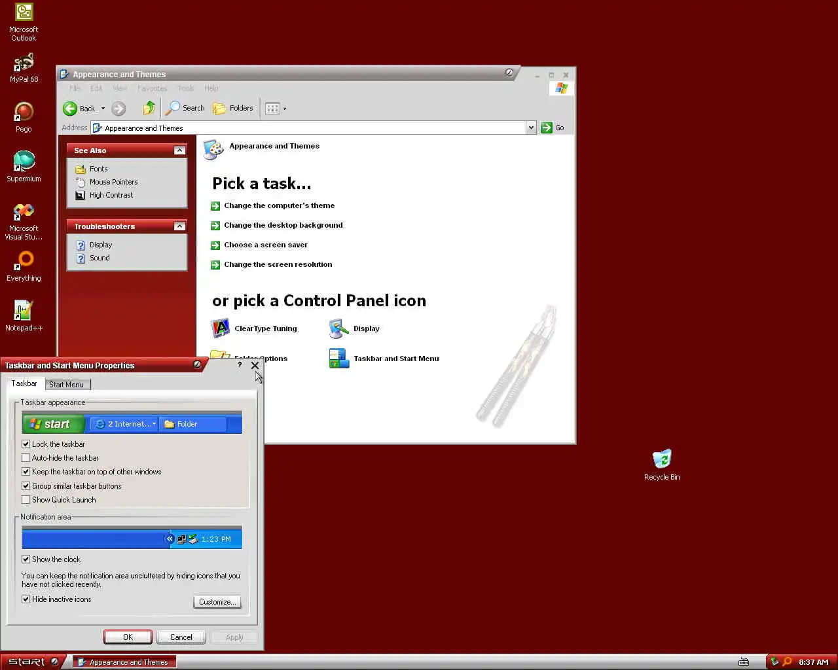Viewport: 838px width, 670px height.
Task: Open Taskbar and Start Menu icon
Action: 384,359
